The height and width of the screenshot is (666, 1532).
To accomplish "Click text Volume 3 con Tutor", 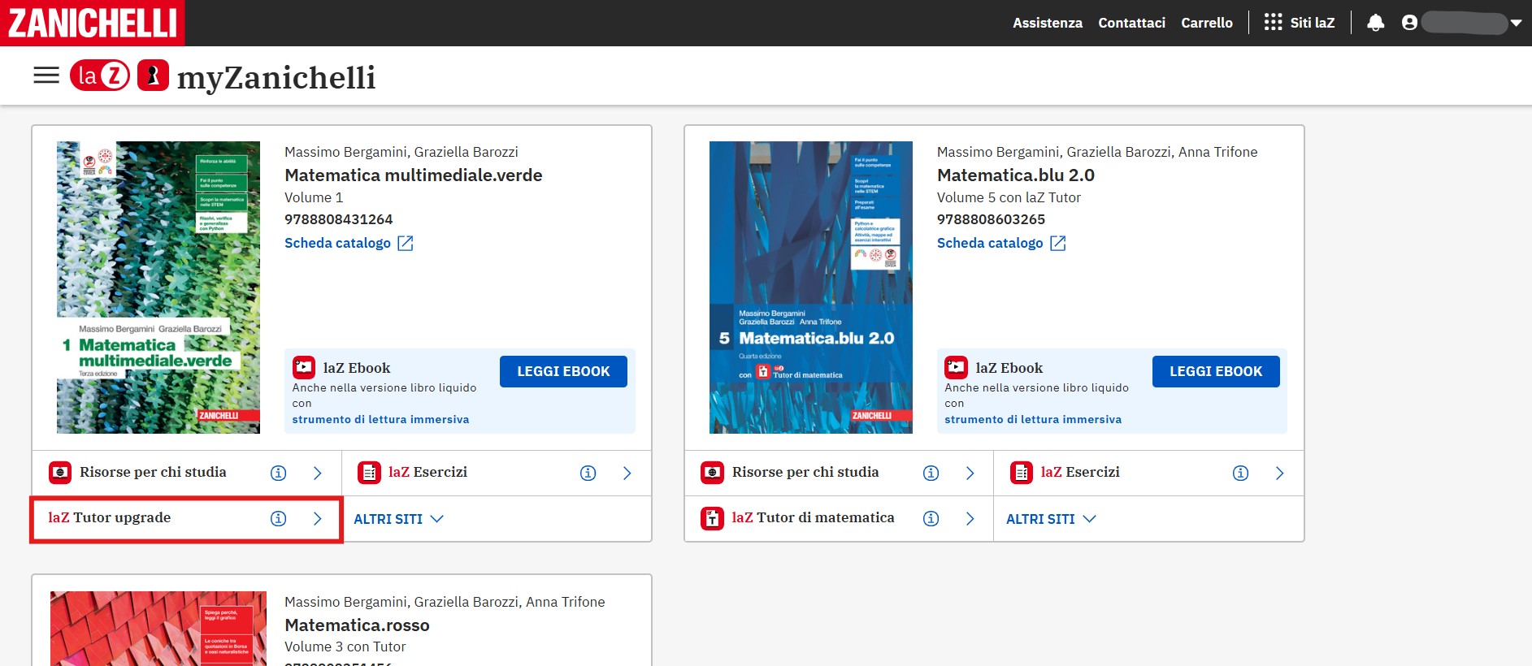I will [345, 647].
